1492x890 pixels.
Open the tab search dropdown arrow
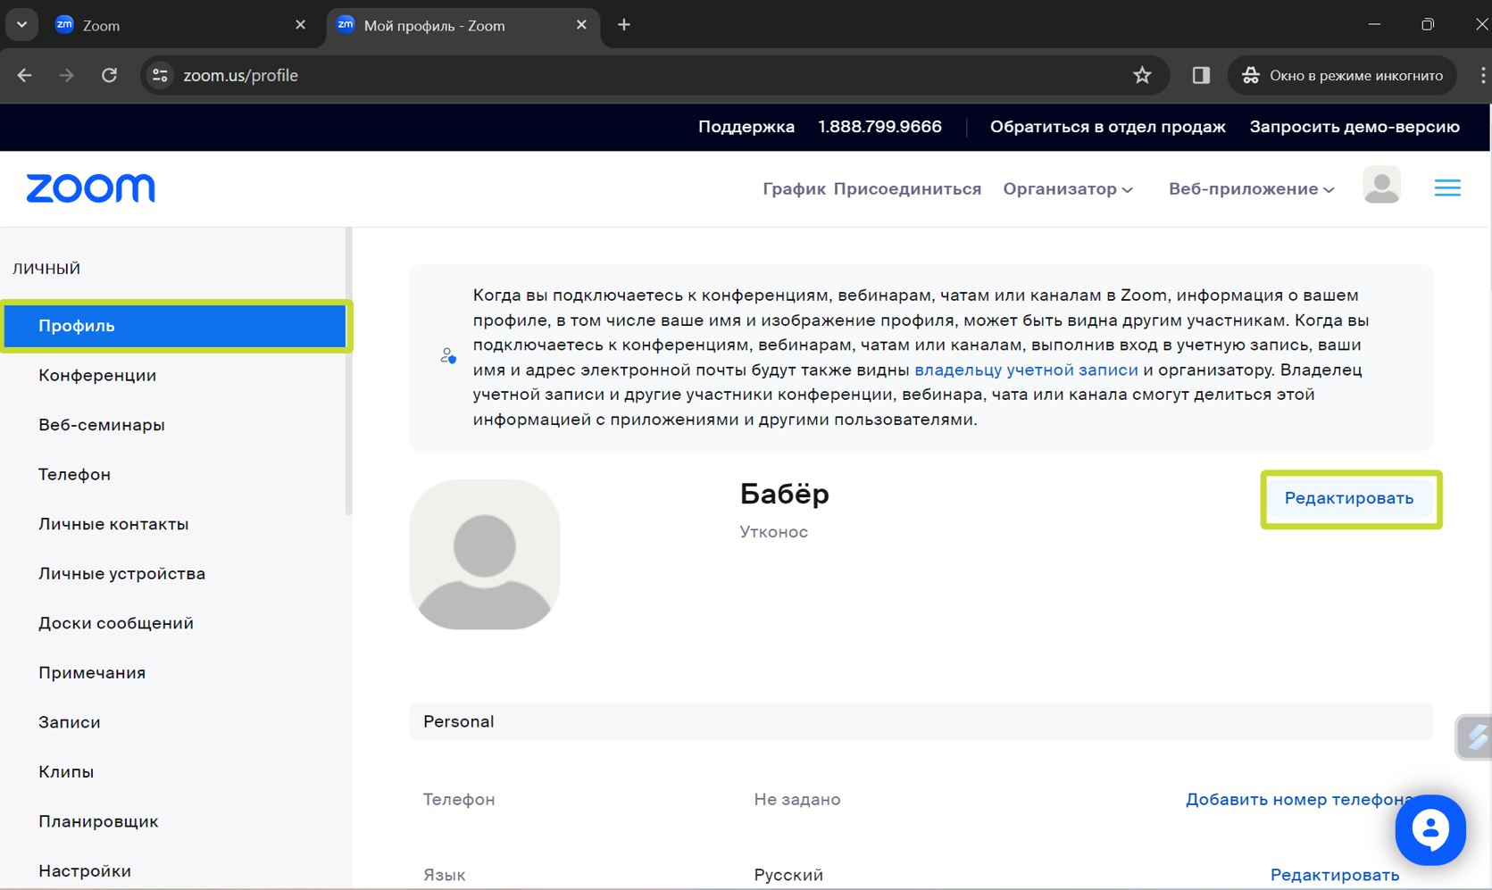pyautogui.click(x=21, y=25)
